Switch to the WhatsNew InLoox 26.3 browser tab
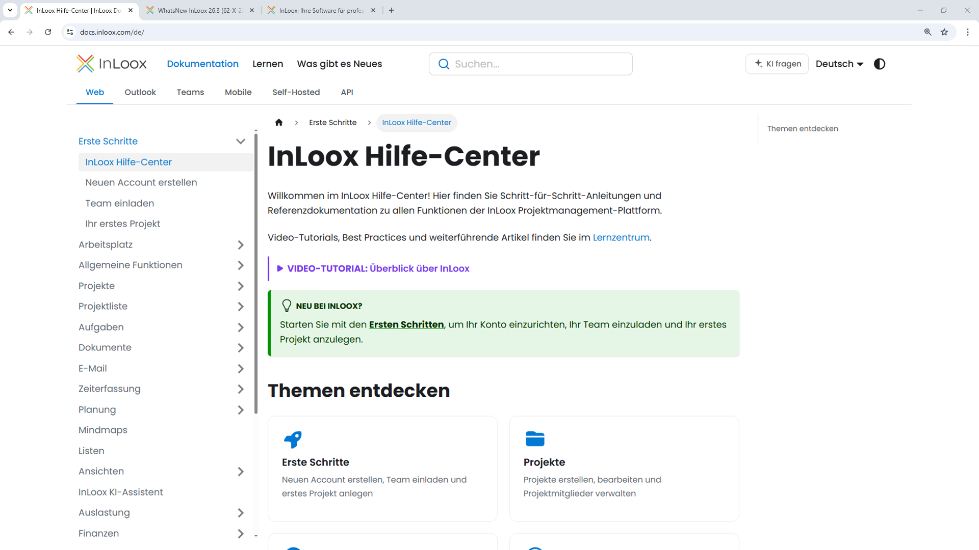The image size is (979, 550). pyautogui.click(x=200, y=10)
